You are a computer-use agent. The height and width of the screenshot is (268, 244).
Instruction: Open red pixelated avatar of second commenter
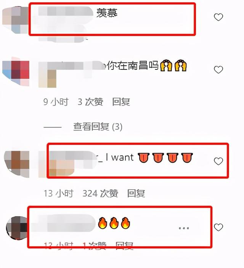pyautogui.click(x=16, y=72)
